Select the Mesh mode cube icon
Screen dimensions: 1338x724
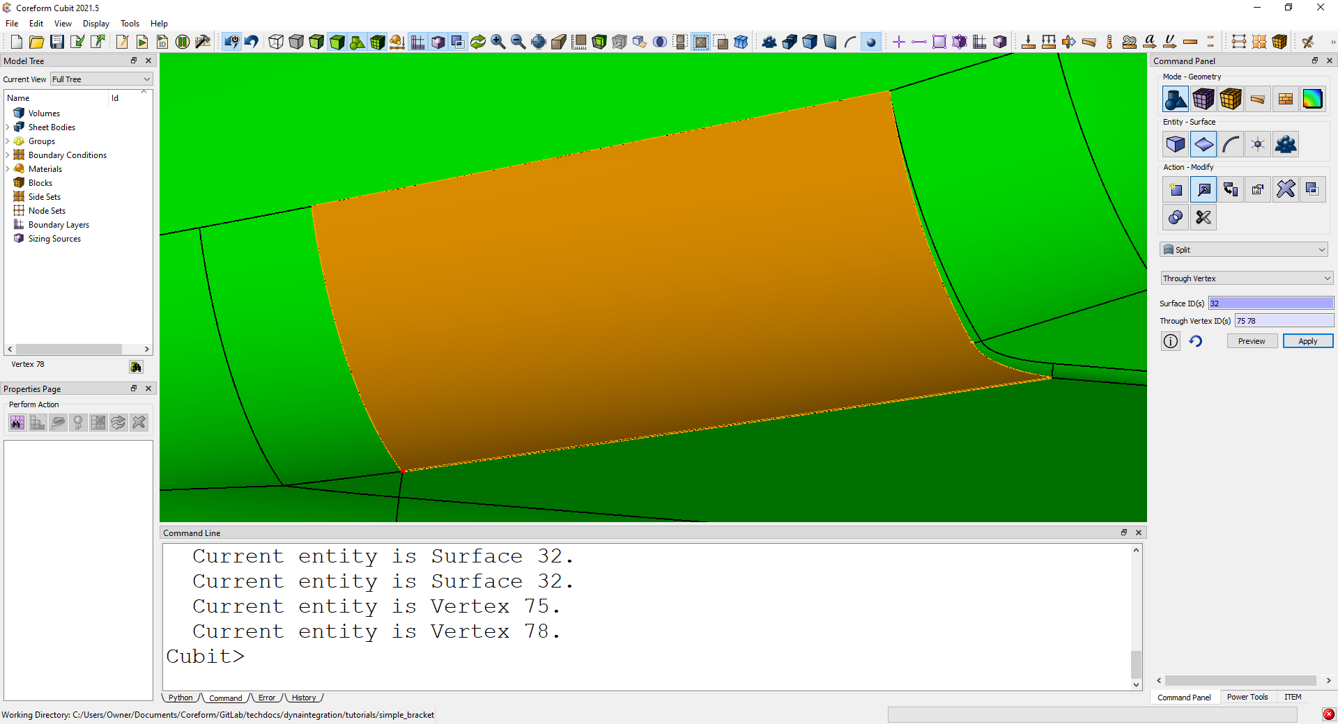[1203, 100]
